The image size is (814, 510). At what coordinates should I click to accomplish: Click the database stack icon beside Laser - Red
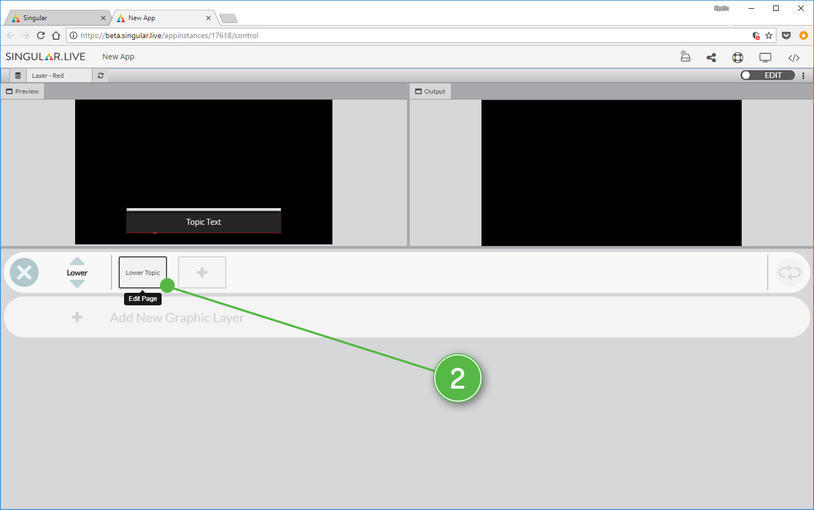pyautogui.click(x=18, y=76)
